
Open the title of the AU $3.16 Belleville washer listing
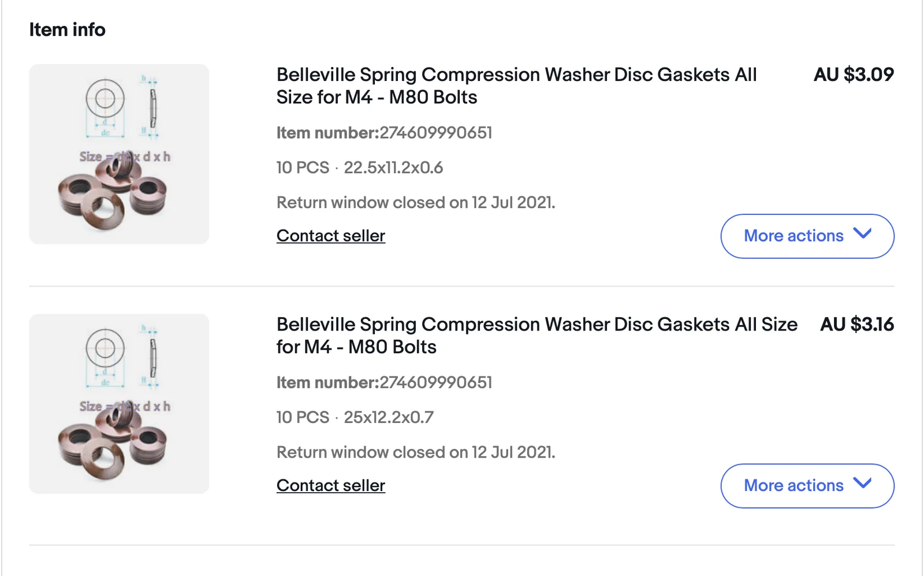(536, 335)
